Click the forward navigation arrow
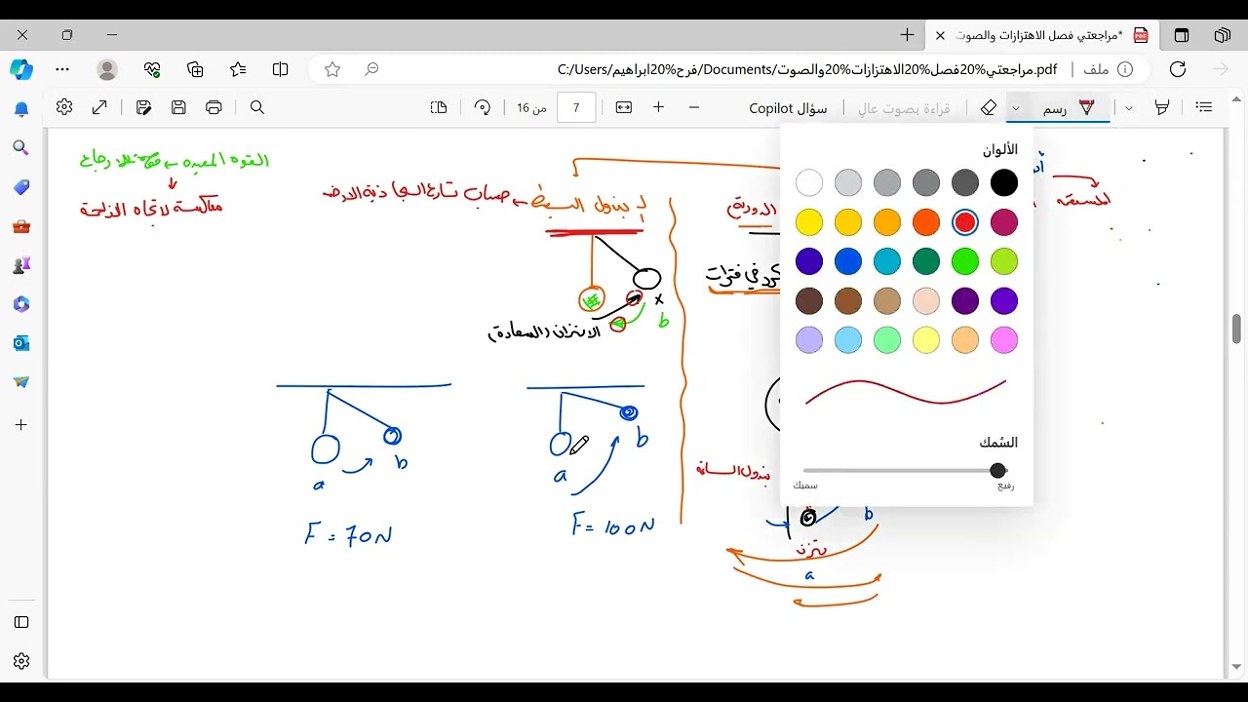Image resolution: width=1248 pixels, height=702 pixels. [x=1221, y=69]
